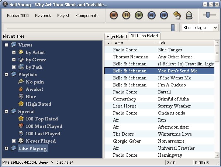Open the Playback menu
Screen dimensions: 221x167
pyautogui.click(x=43, y=16)
